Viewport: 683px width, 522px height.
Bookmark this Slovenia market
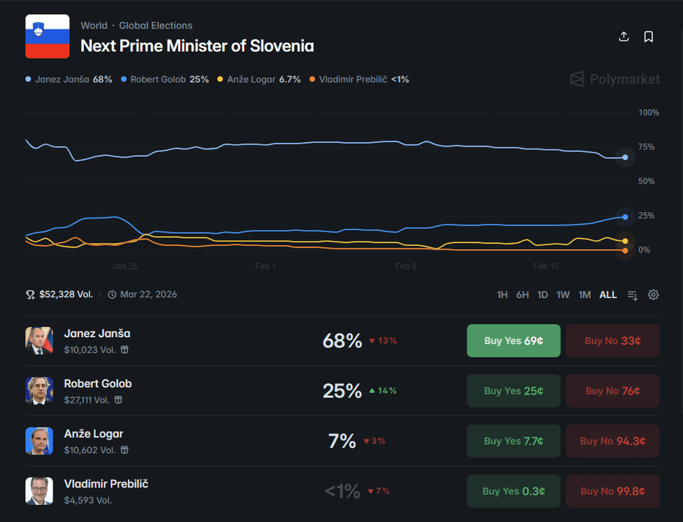click(x=649, y=37)
